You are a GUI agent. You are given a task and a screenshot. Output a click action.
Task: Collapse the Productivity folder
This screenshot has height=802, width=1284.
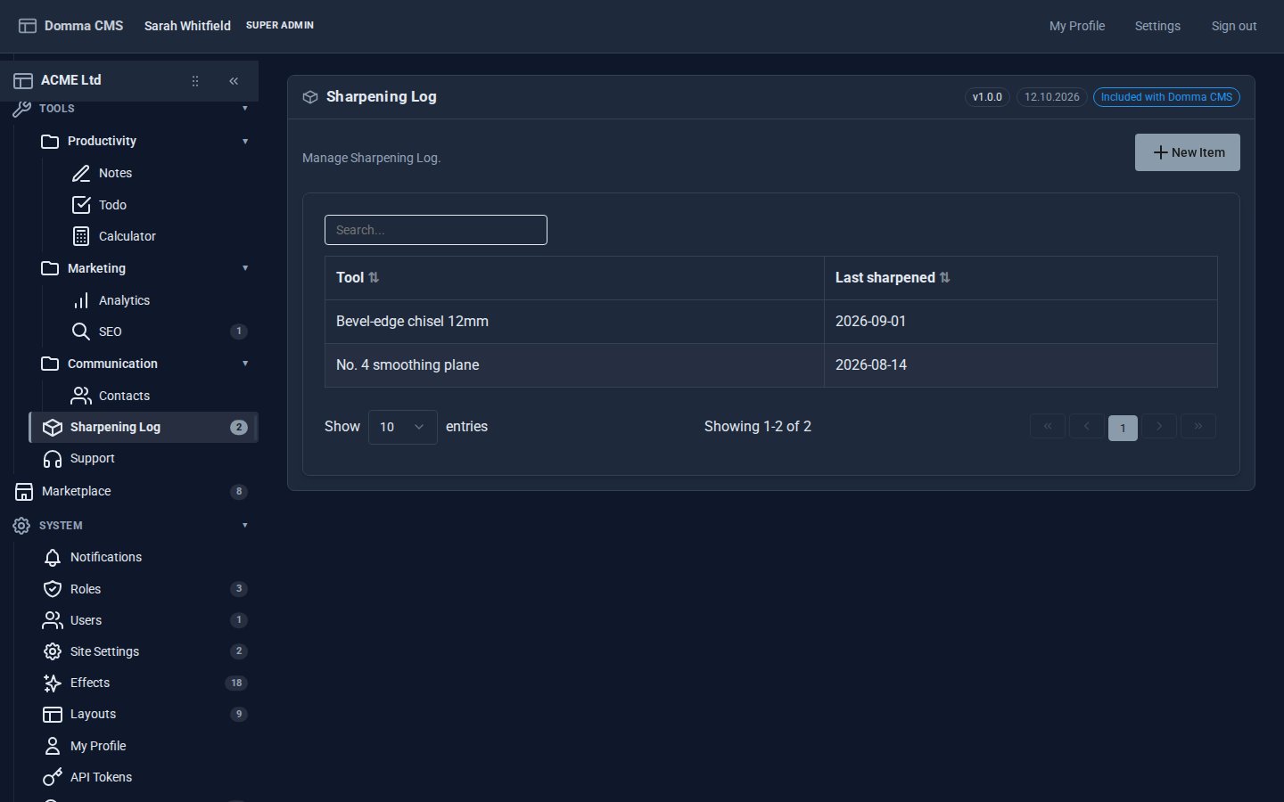tap(245, 141)
